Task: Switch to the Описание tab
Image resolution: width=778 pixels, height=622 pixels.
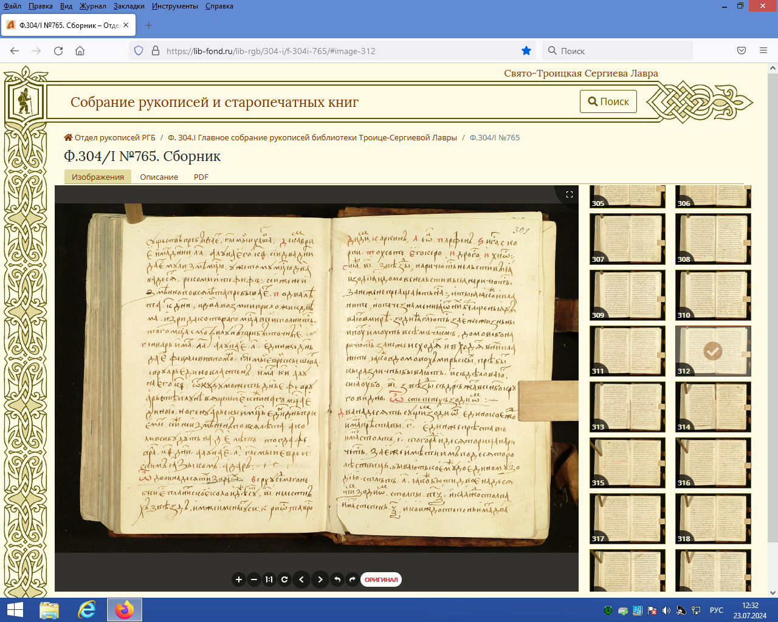Action: pos(159,177)
